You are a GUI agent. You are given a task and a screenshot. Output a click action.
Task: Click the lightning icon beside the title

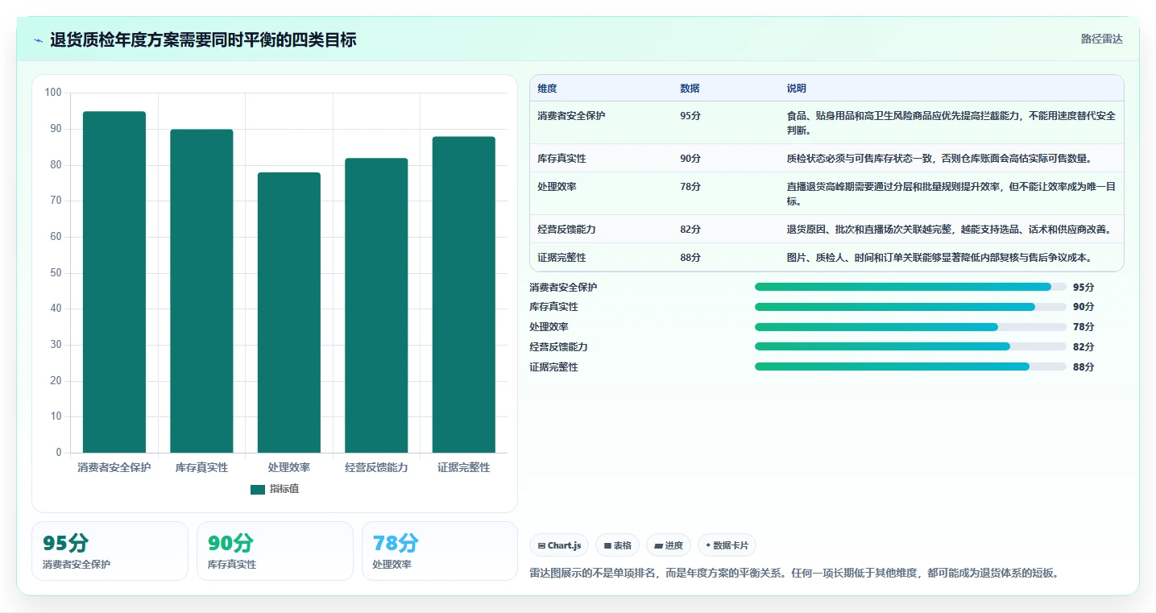tap(39, 40)
